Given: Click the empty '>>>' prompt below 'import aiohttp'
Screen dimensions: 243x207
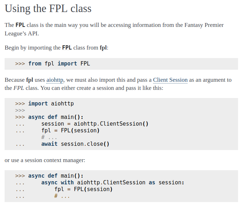Looking at the screenshot, I should pos(20,110).
